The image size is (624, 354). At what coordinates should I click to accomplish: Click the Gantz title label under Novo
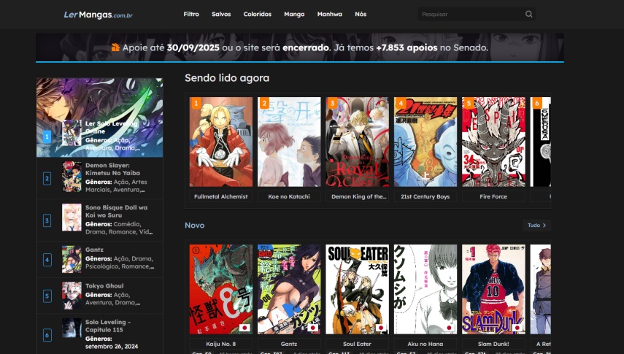click(x=289, y=344)
